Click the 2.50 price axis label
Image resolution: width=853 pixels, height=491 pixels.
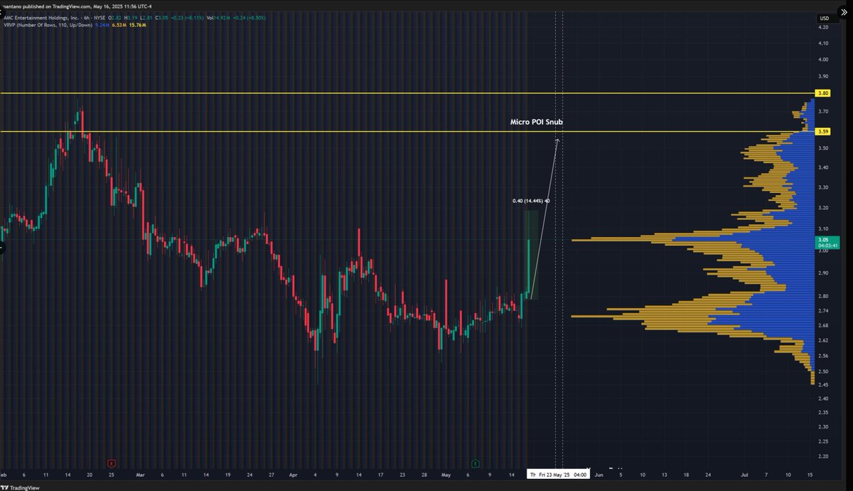(x=824, y=371)
